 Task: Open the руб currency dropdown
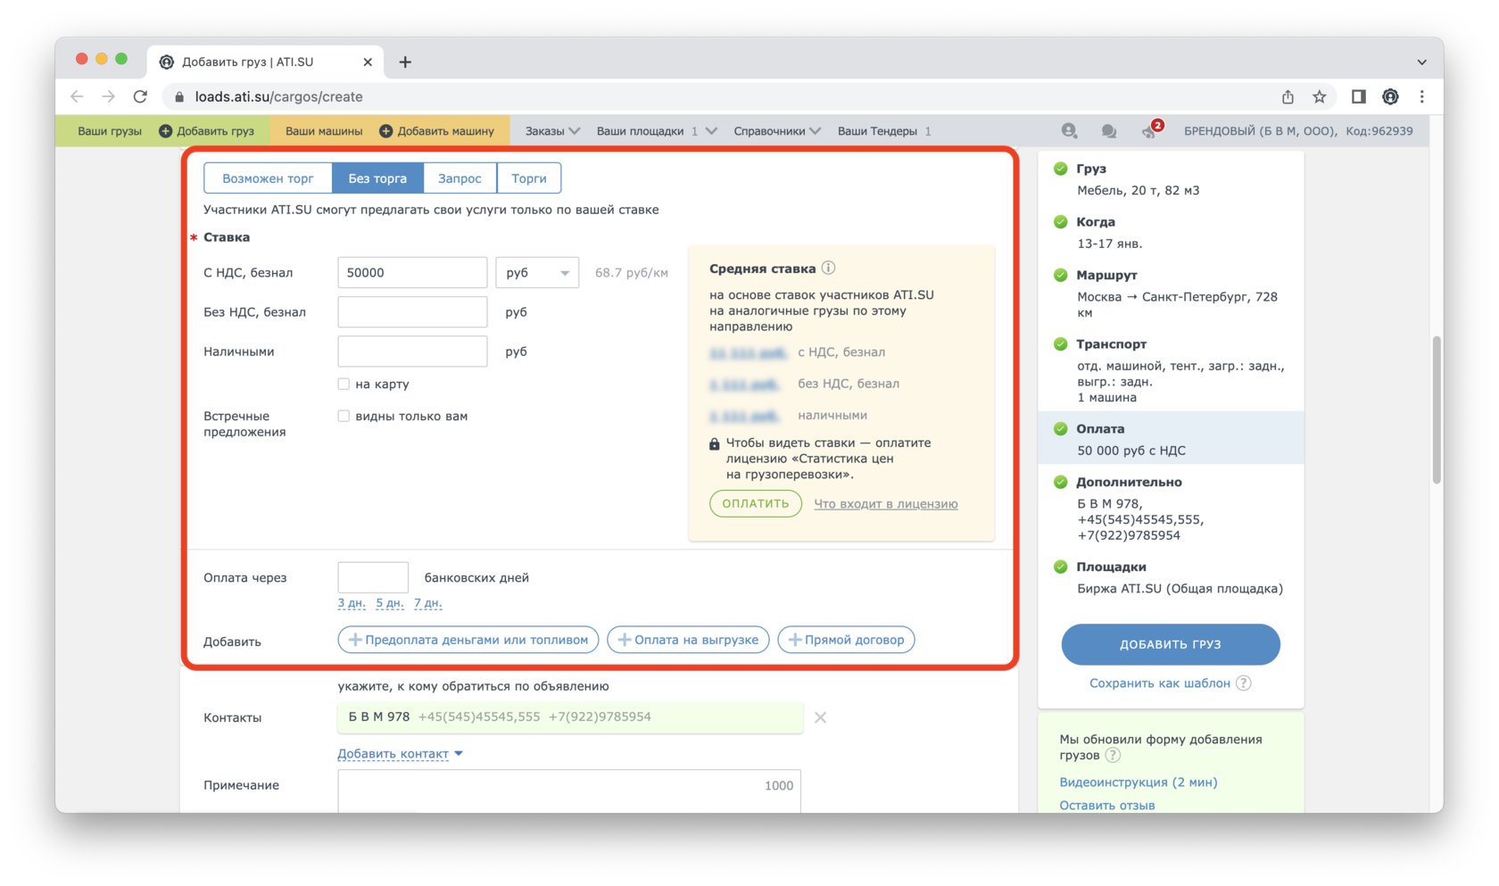point(537,272)
